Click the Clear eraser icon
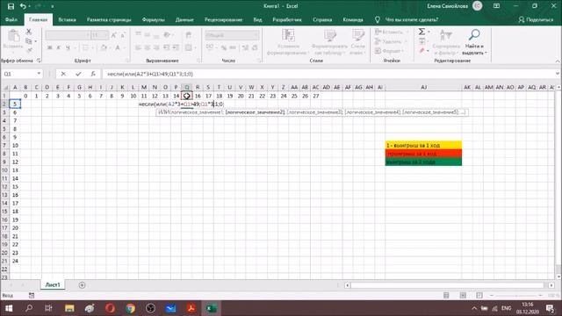 pos(421,51)
